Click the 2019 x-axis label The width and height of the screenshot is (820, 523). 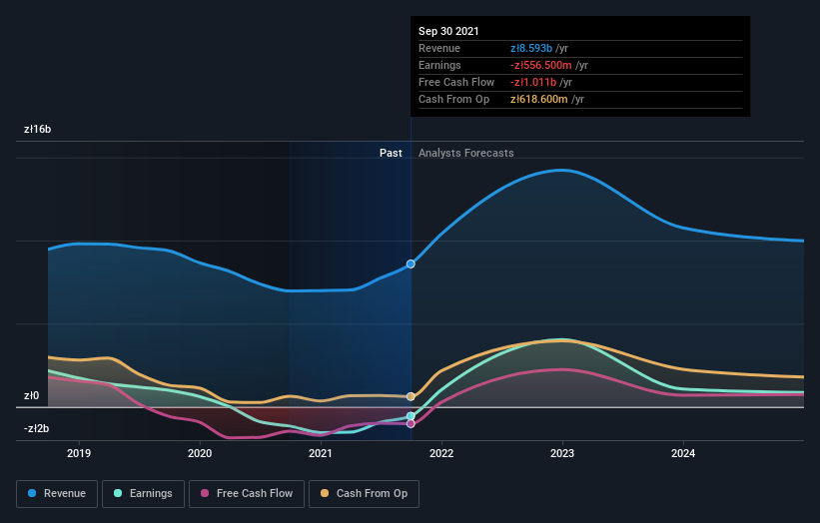79,453
